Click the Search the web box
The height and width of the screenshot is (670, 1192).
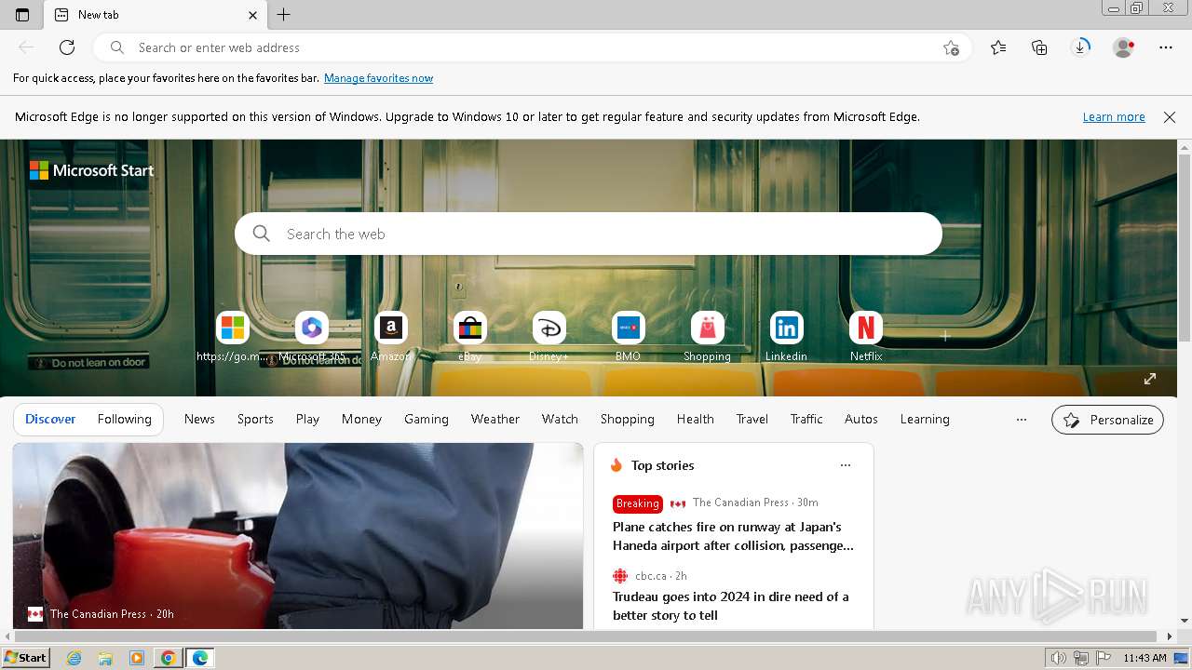coord(589,234)
